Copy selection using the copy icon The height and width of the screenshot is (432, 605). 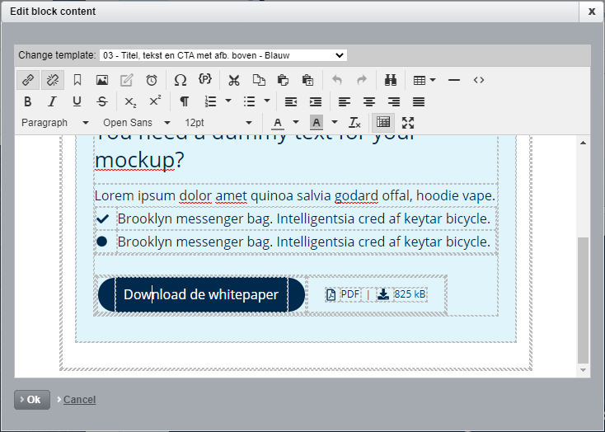coord(259,80)
